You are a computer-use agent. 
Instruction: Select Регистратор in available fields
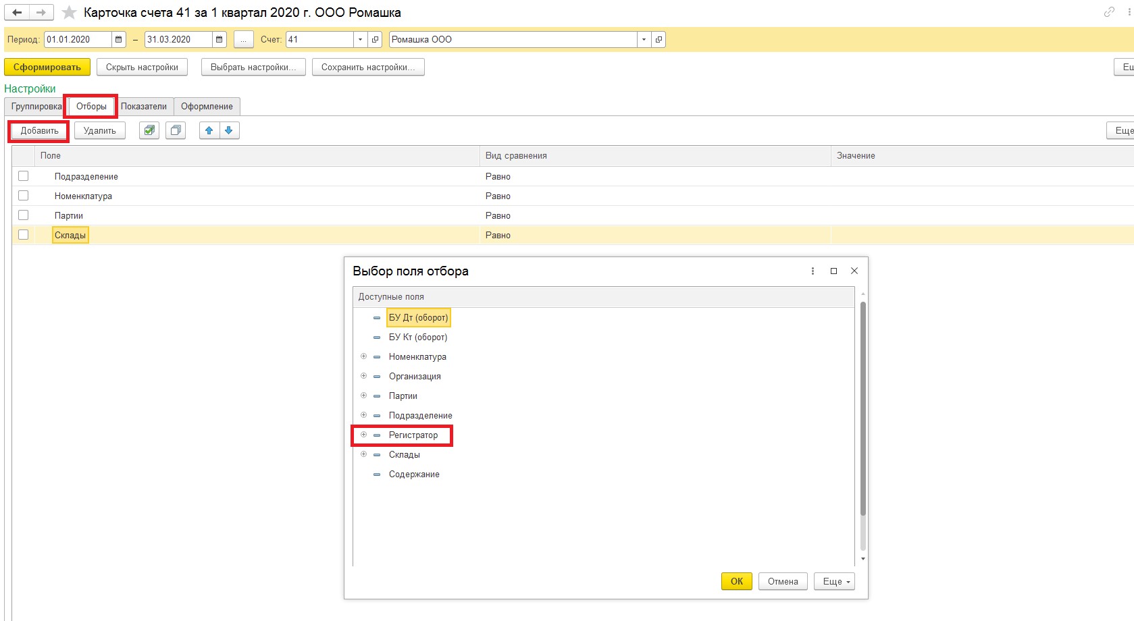click(413, 435)
